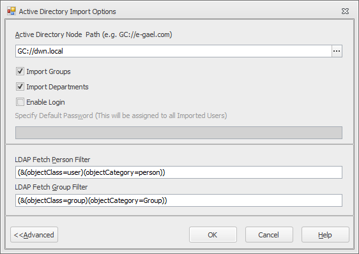The image size is (359, 254).
Task: Click the disabled default password field
Action: click(x=179, y=133)
